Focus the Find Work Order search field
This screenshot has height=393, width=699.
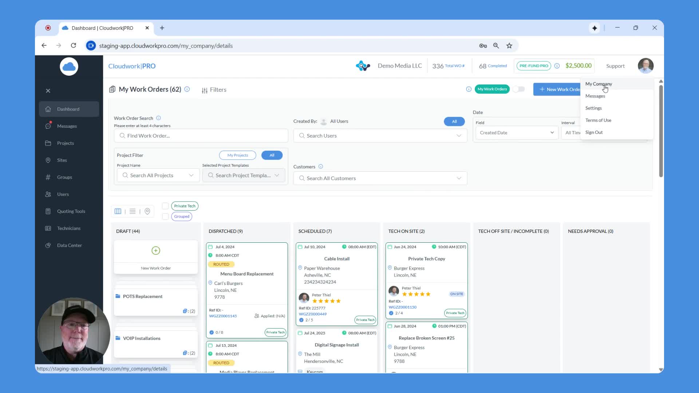point(201,136)
